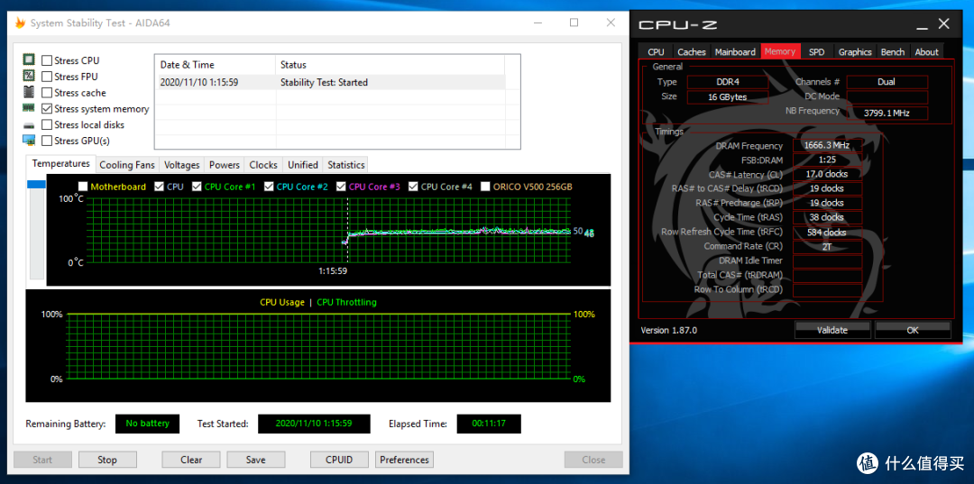974x484 pixels.
Task: Uncheck Stress system memory
Action: pyautogui.click(x=47, y=108)
